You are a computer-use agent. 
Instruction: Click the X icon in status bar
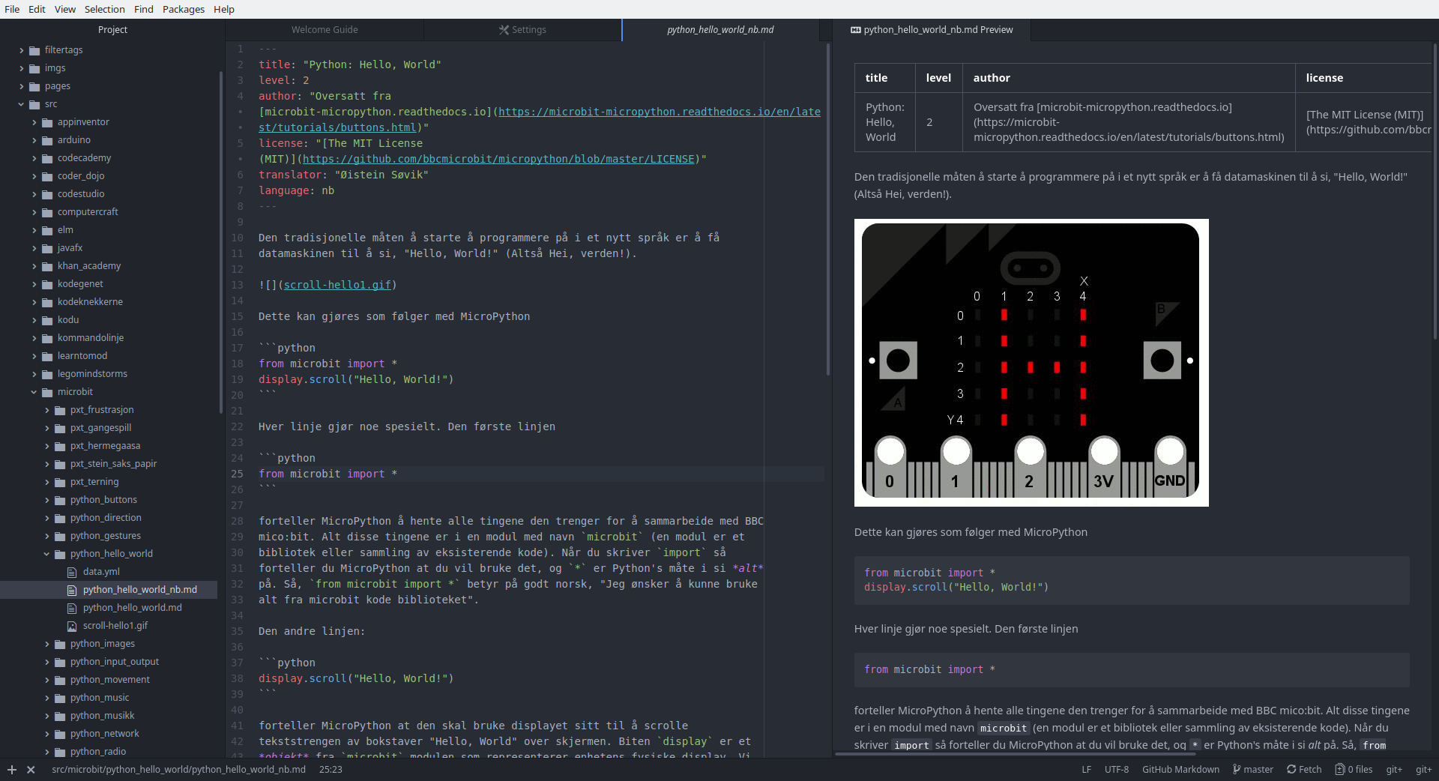point(31,770)
